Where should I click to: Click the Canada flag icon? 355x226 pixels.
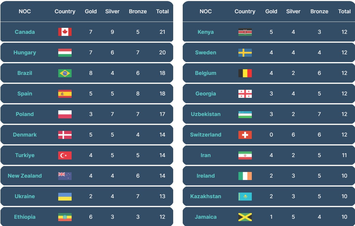(65, 32)
